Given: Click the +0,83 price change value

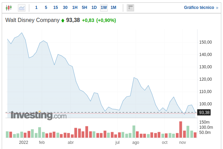Looking at the screenshot, I should [x=88, y=20].
